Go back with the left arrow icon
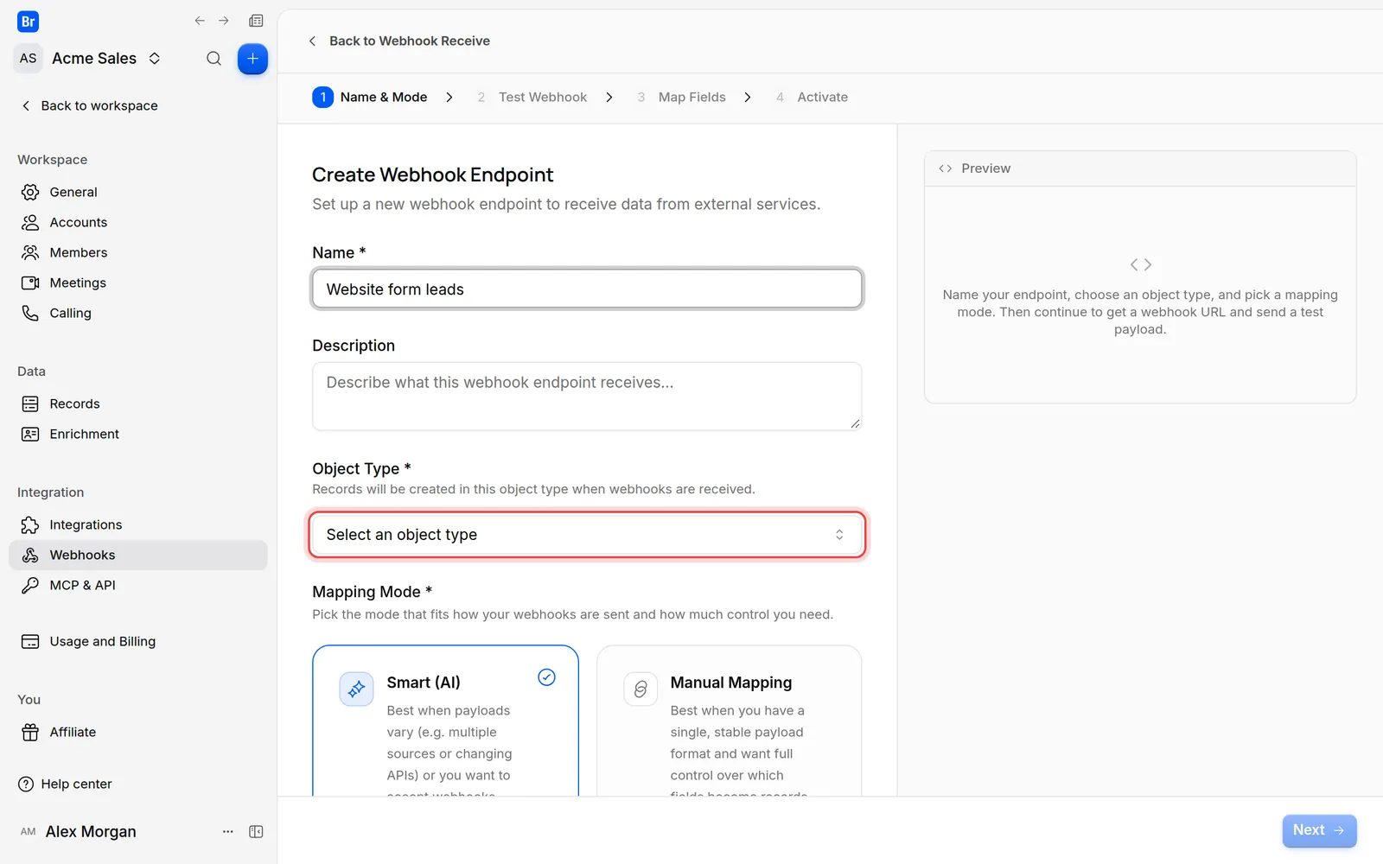1383x864 pixels. (200, 21)
